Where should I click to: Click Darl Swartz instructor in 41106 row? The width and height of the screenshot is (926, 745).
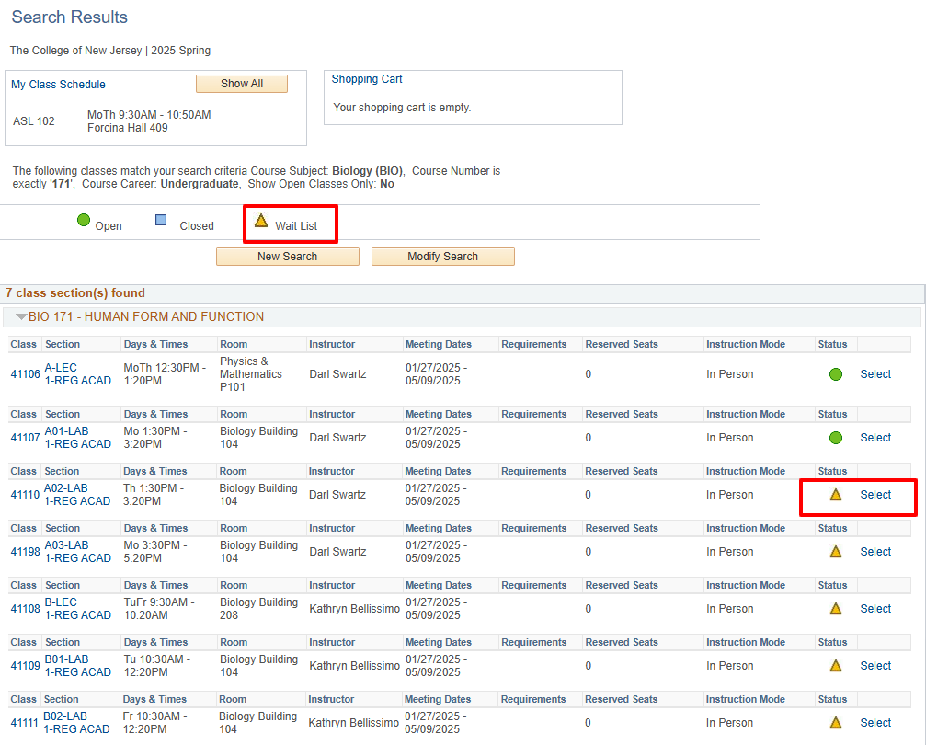point(337,374)
